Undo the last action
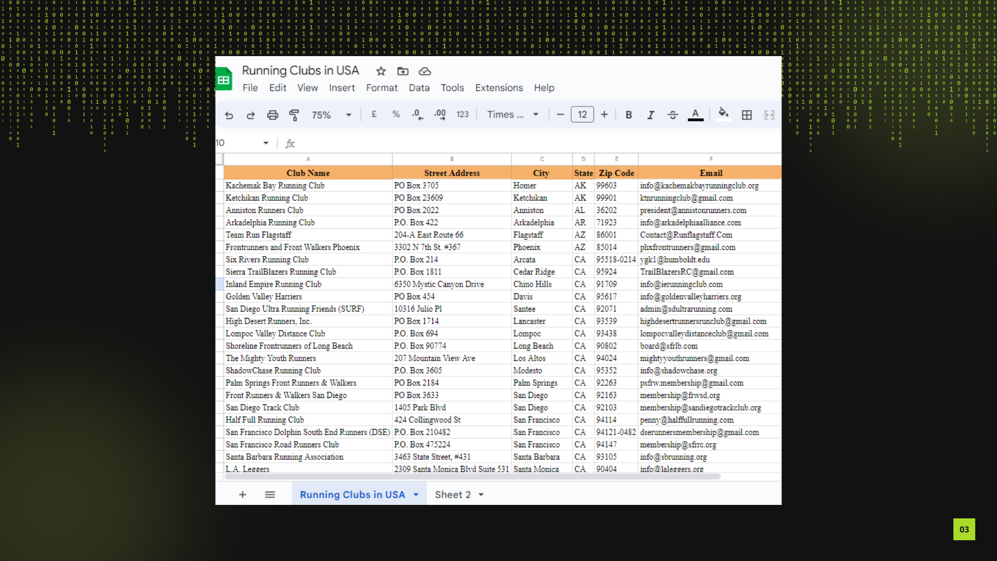 pos(229,115)
